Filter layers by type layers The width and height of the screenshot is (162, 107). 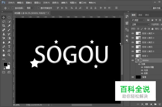click(x=156, y=20)
